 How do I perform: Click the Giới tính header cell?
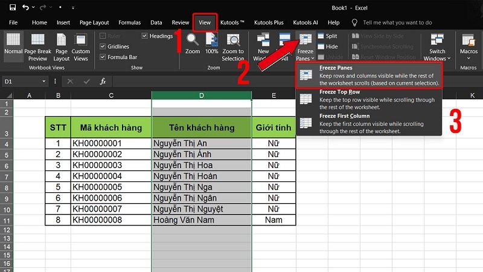(273, 128)
